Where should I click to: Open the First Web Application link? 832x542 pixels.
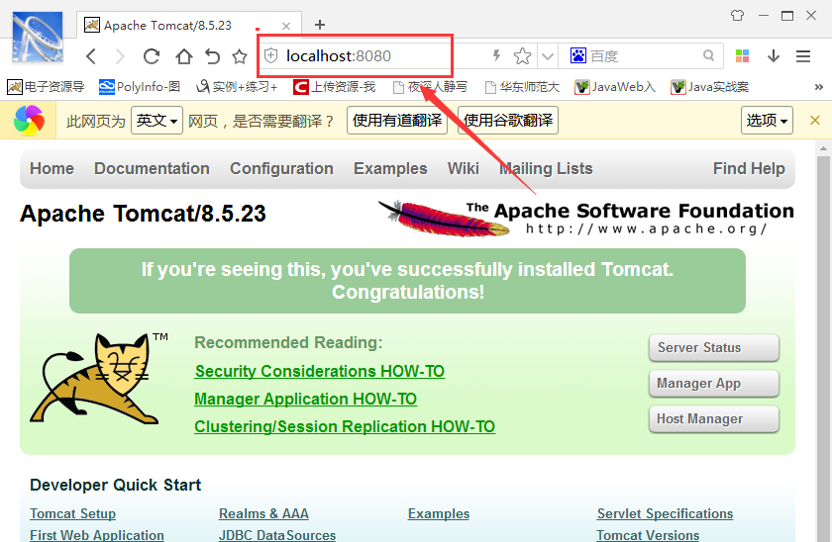click(x=97, y=535)
